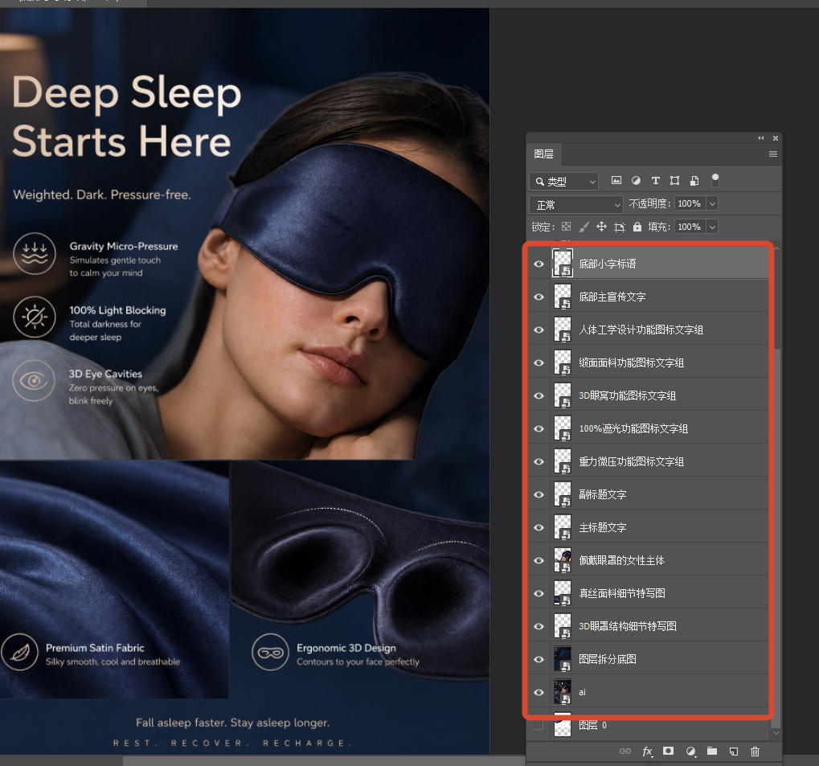Click the lock all padlock icon
The height and width of the screenshot is (766, 819).
637,227
